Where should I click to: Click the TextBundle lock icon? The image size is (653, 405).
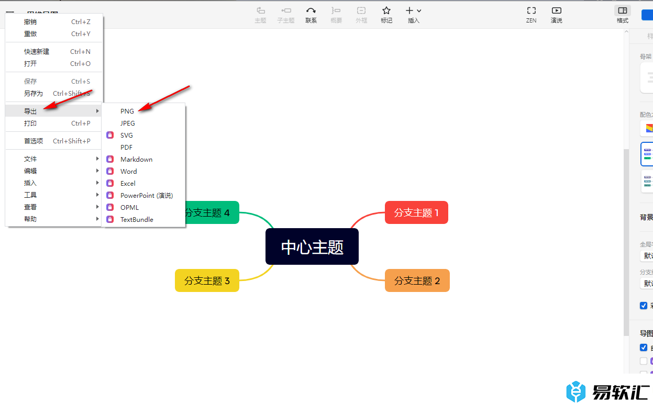(x=110, y=219)
